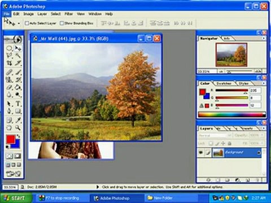Select the Magic Wand tool
The height and width of the screenshot is (203, 271).
pos(18,55)
